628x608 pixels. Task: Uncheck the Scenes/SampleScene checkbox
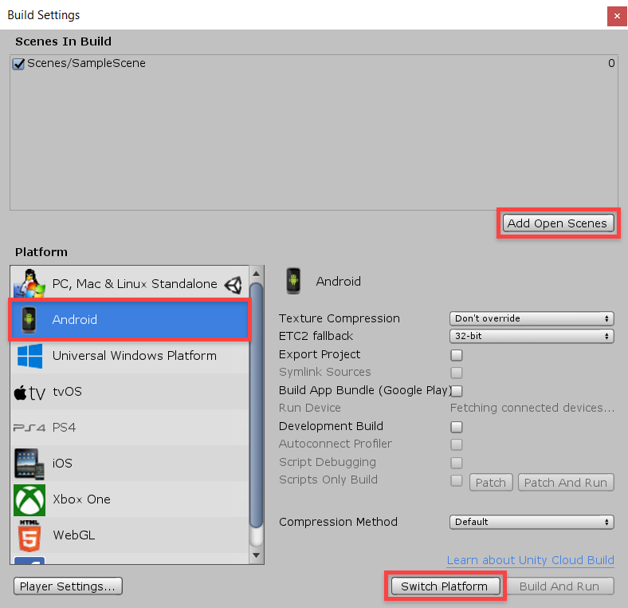click(x=18, y=64)
